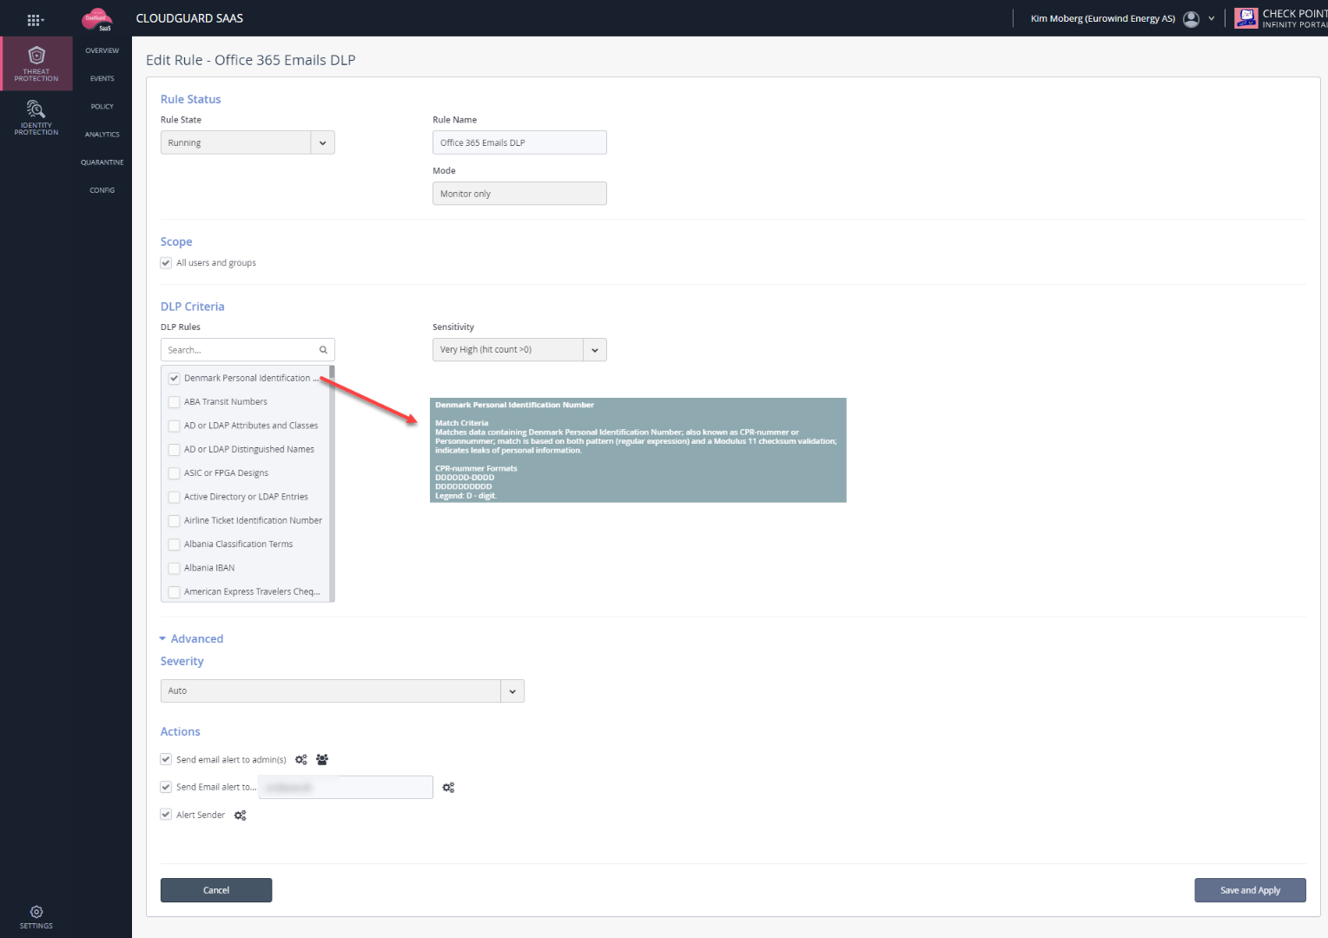The height and width of the screenshot is (938, 1328).
Task: Check Albania IBAN rule
Action: click(174, 568)
